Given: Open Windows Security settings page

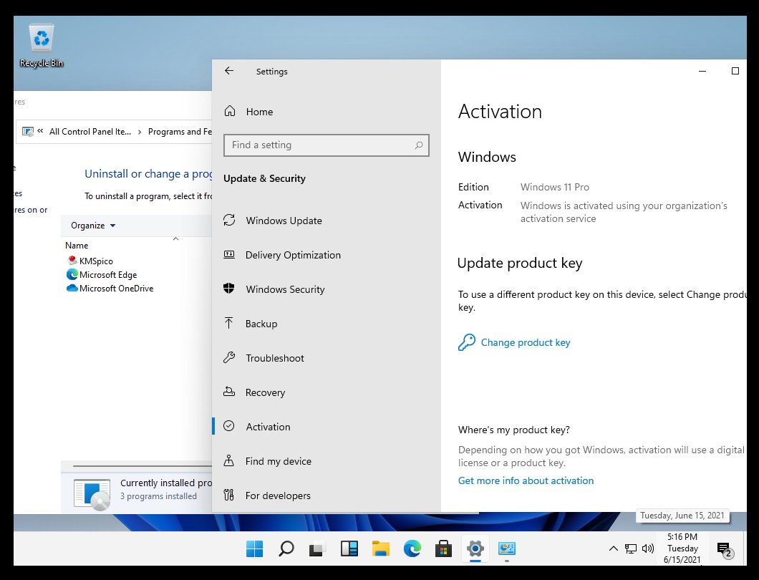Looking at the screenshot, I should pos(327,289).
